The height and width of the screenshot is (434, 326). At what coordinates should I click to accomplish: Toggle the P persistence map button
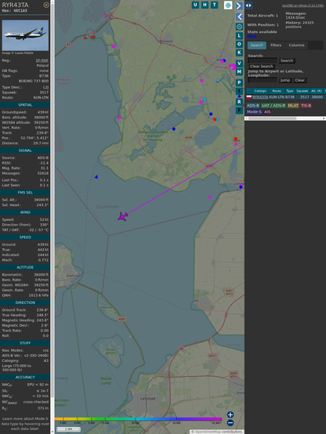[x=239, y=82]
